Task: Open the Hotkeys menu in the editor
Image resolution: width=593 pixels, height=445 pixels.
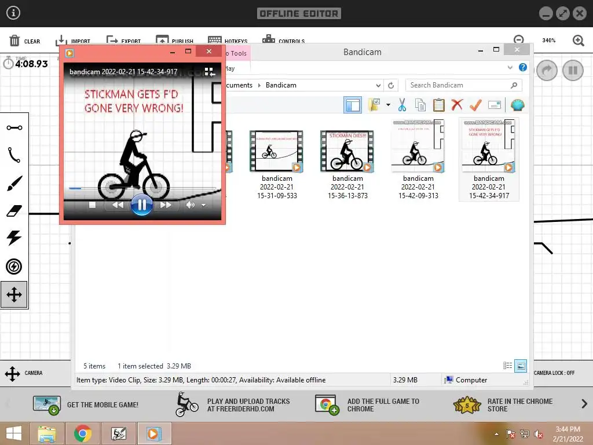Action: pos(228,41)
